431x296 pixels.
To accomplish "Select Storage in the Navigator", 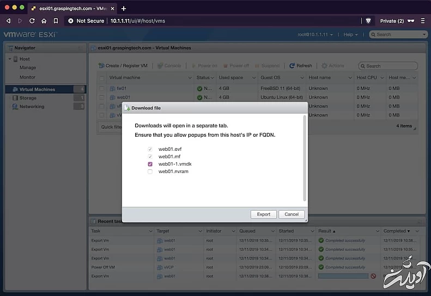I will click(28, 98).
